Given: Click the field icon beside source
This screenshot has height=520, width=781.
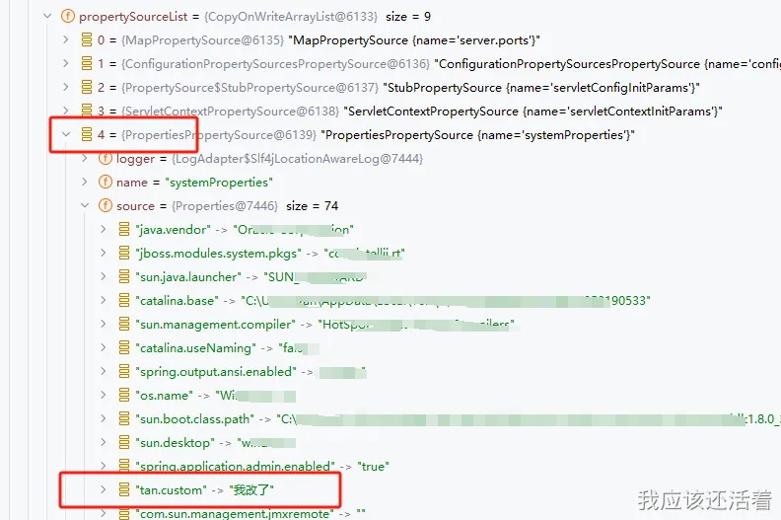Looking at the screenshot, I should 106,206.
